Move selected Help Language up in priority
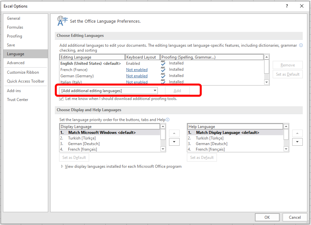This screenshot has width=311, height=225. coord(297,133)
